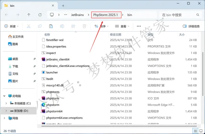Select the launcher application icon
This screenshot has height=134, width=205.
(x=44, y=72)
